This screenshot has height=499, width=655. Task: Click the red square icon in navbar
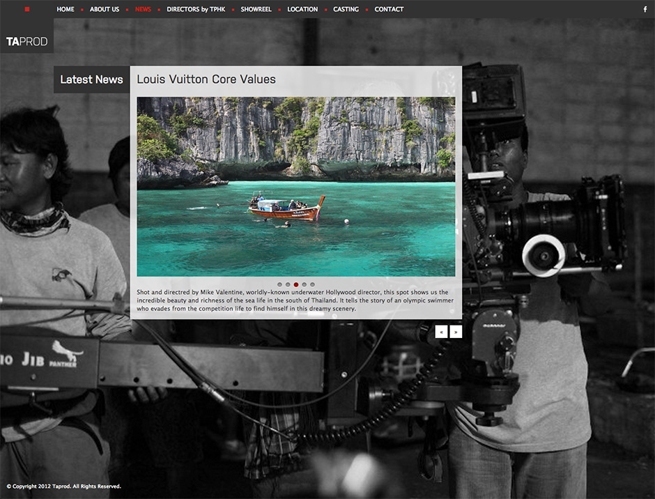pos(27,9)
